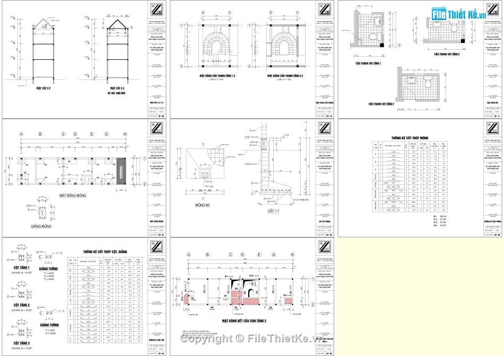
Task: Click axis bubble H on the SÀN TẦNG 2 plan
Action: click(292, 255)
